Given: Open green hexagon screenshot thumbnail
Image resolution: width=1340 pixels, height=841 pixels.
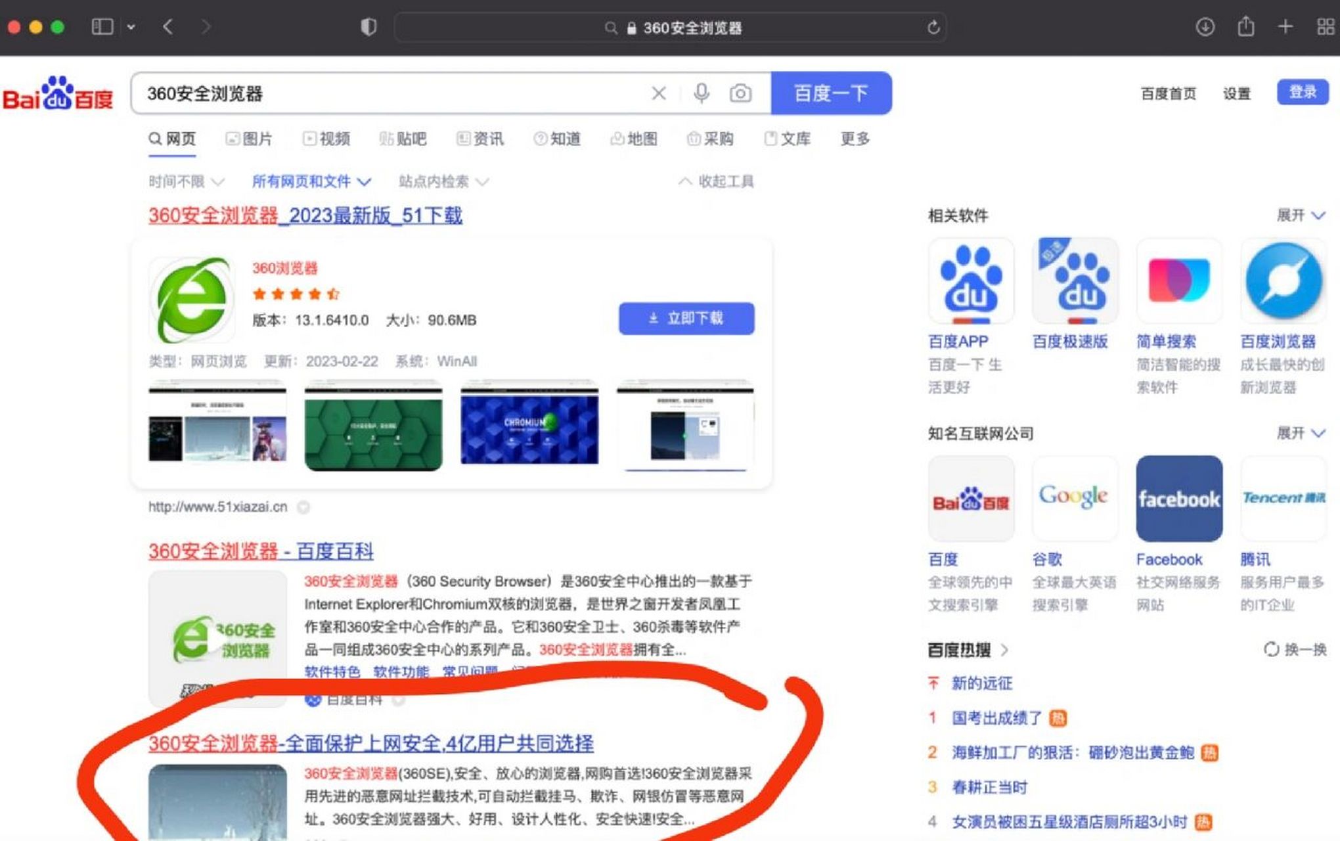Looking at the screenshot, I should (x=373, y=425).
